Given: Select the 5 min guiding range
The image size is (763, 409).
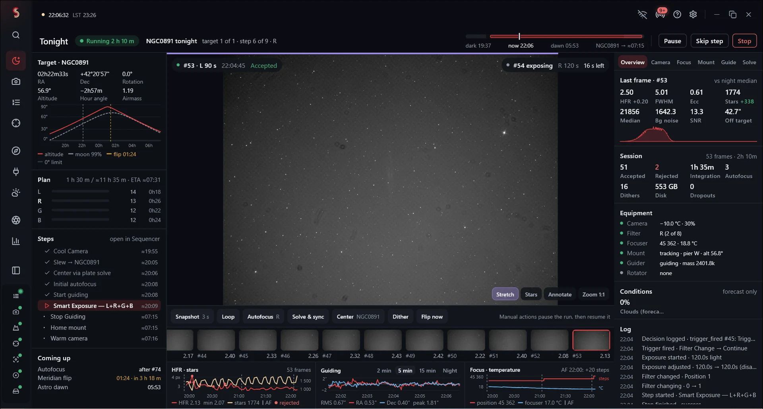Looking at the screenshot, I should (x=405, y=371).
